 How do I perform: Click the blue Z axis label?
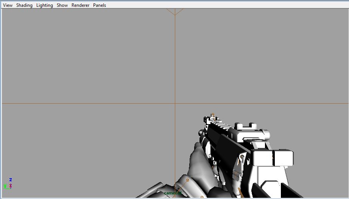(x=11, y=180)
